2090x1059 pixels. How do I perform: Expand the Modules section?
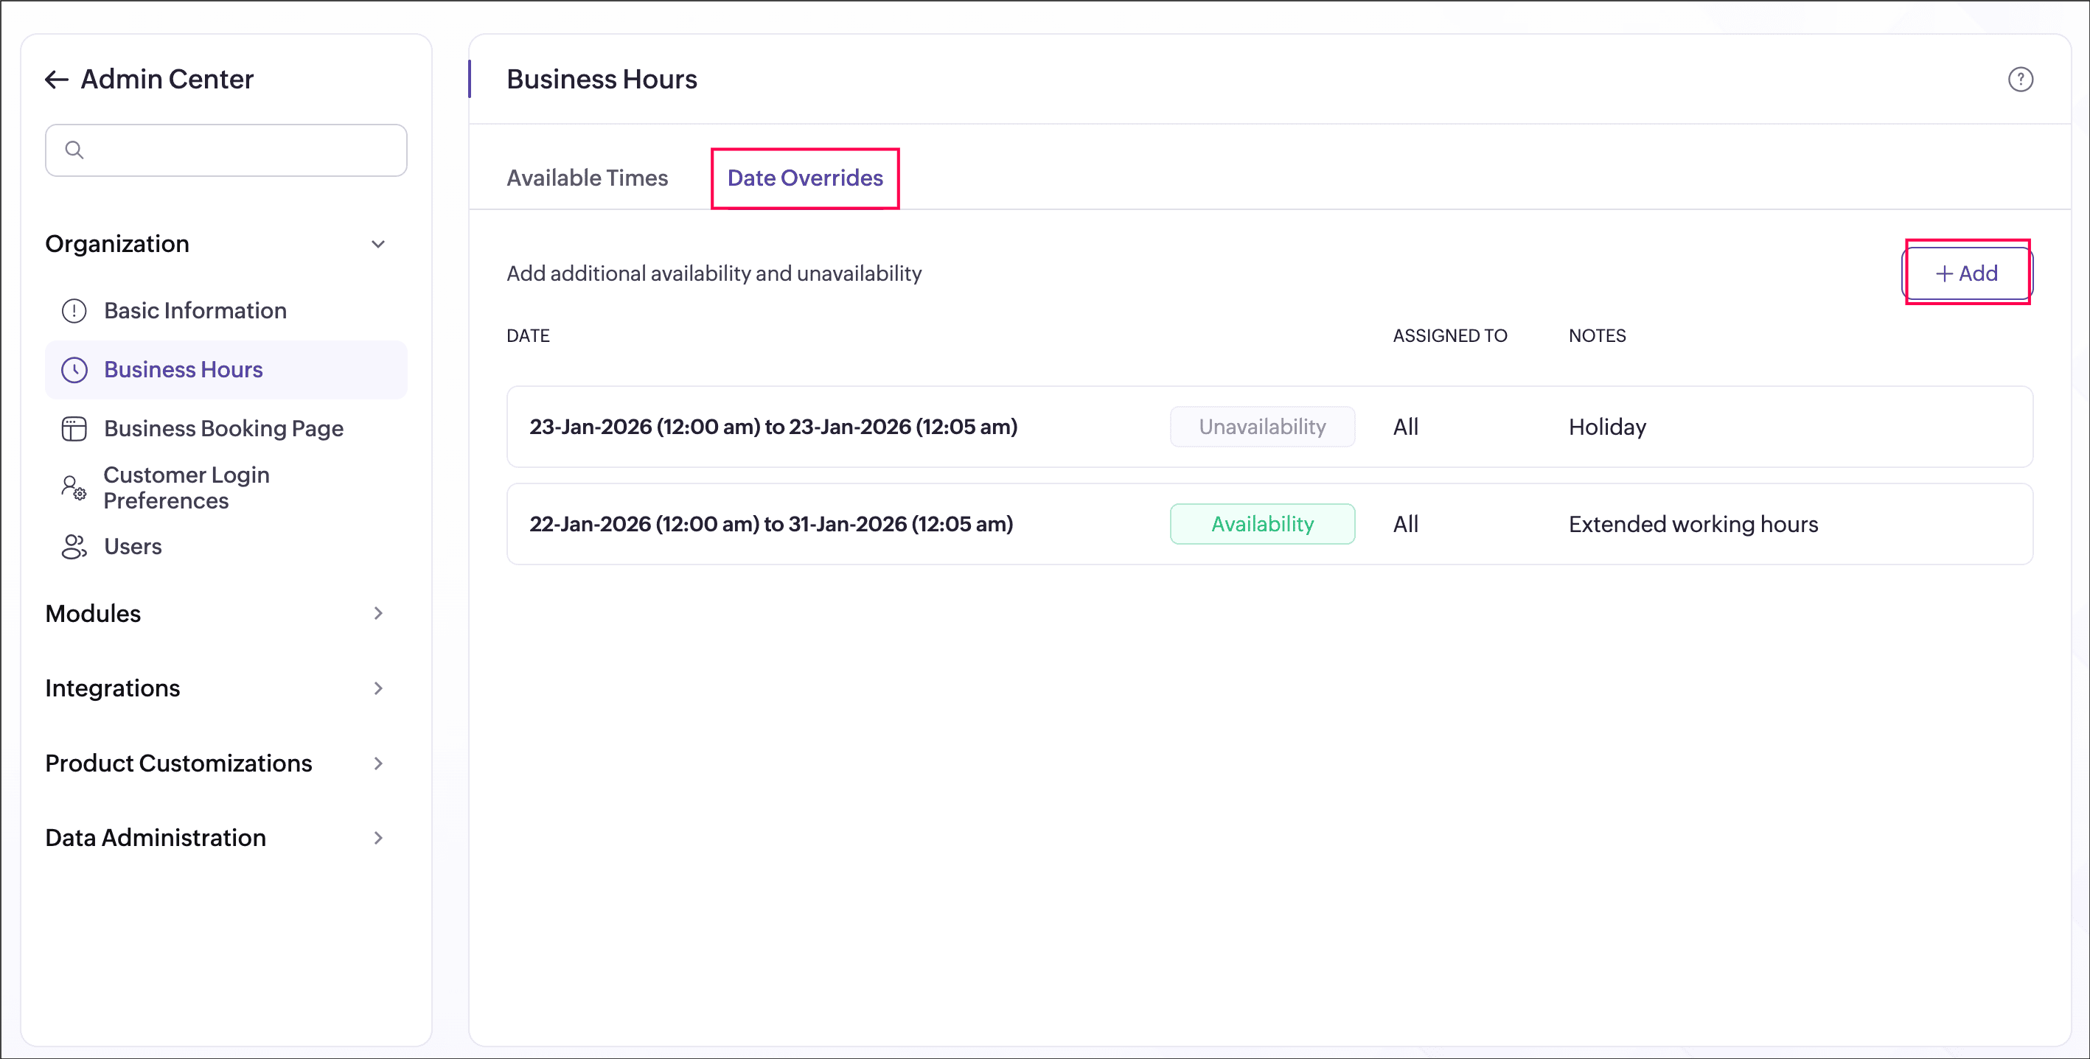point(378,613)
